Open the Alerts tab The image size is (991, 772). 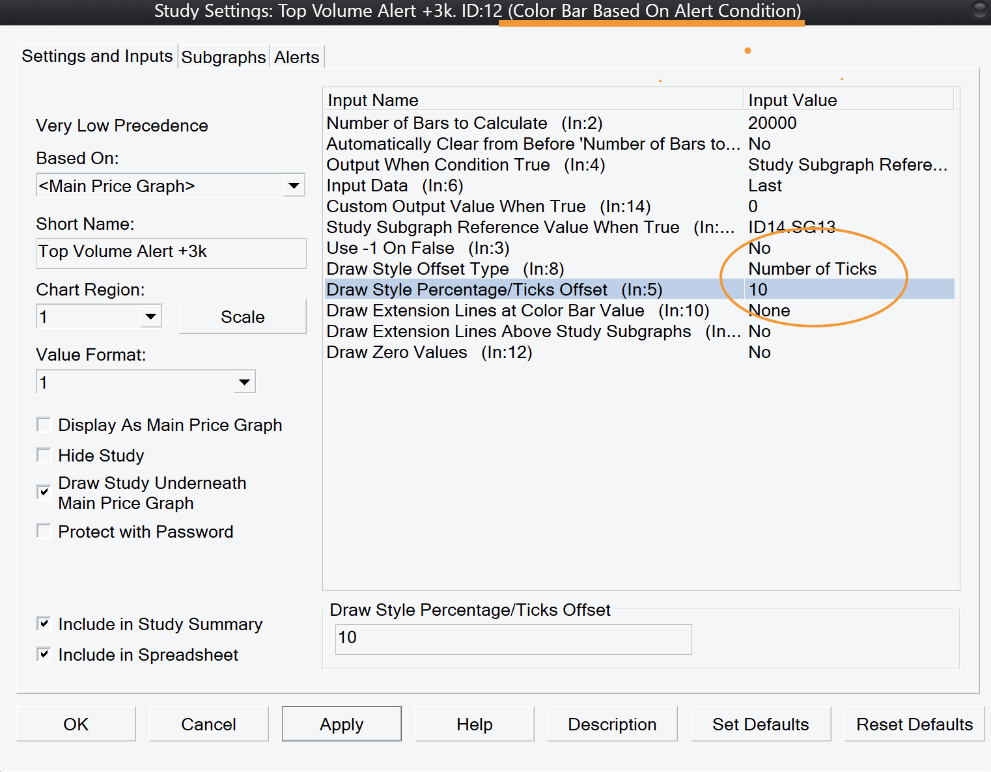[x=296, y=57]
